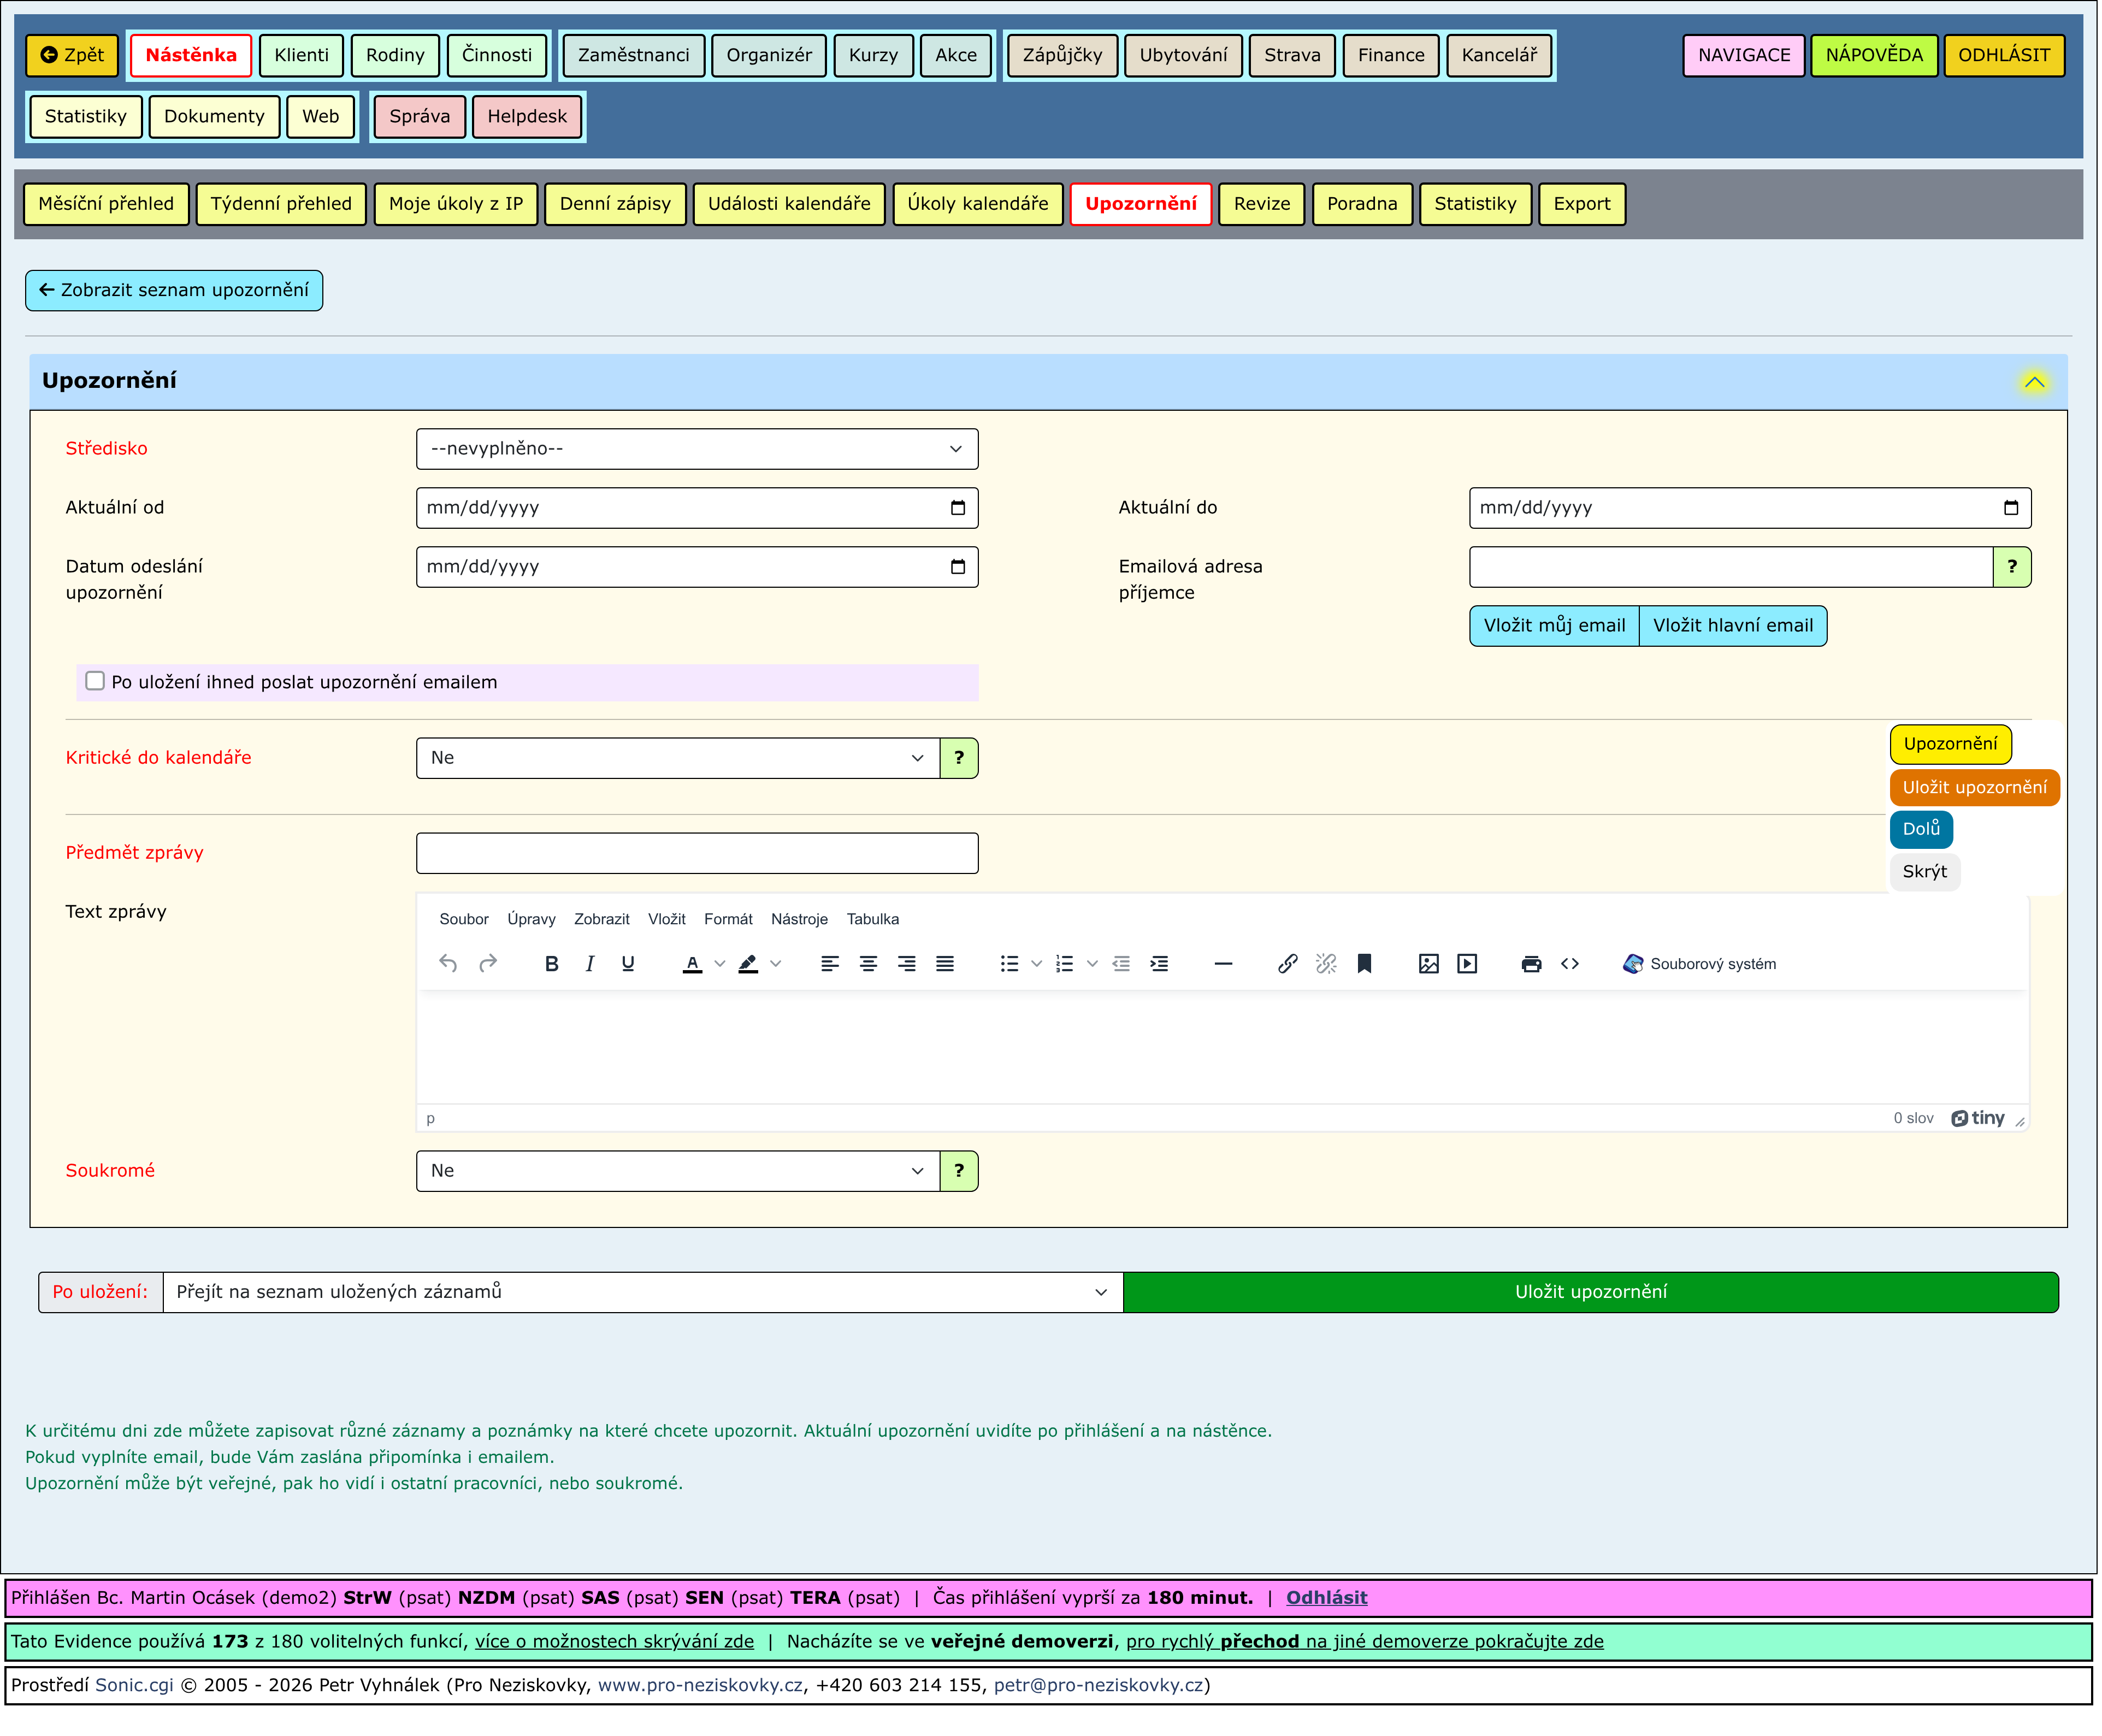Click into the Předmět zprávy field
The image size is (2102, 1736).
click(696, 853)
